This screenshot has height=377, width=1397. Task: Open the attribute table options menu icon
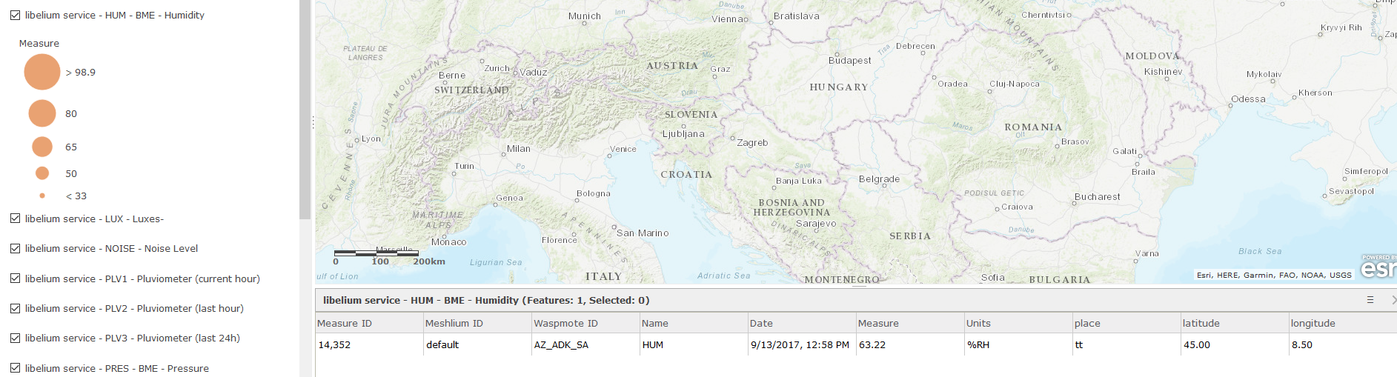click(1370, 300)
